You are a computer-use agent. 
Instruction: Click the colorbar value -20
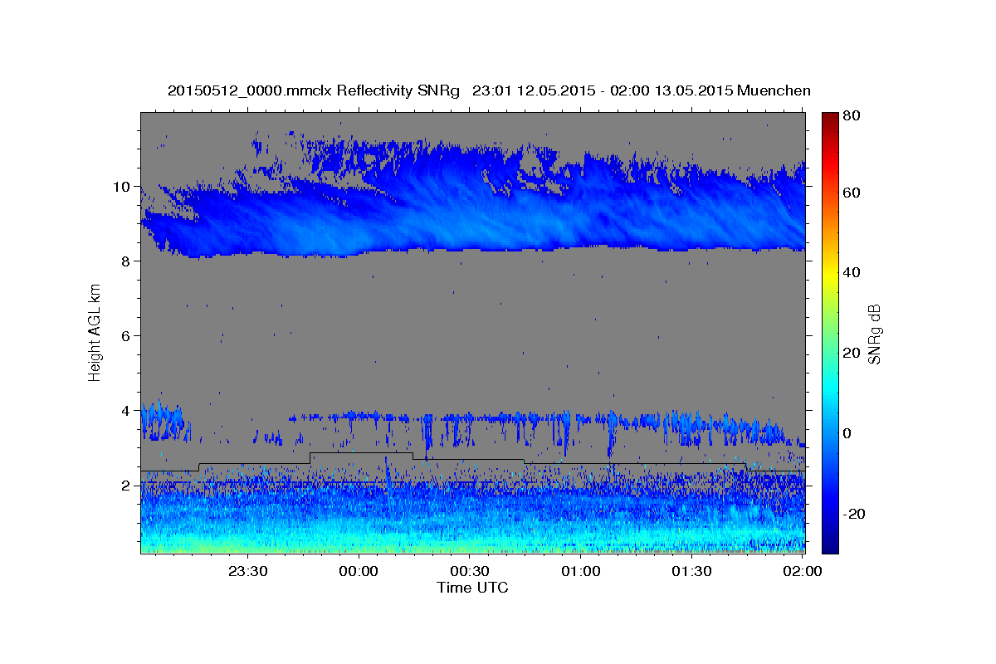pyautogui.click(x=855, y=513)
